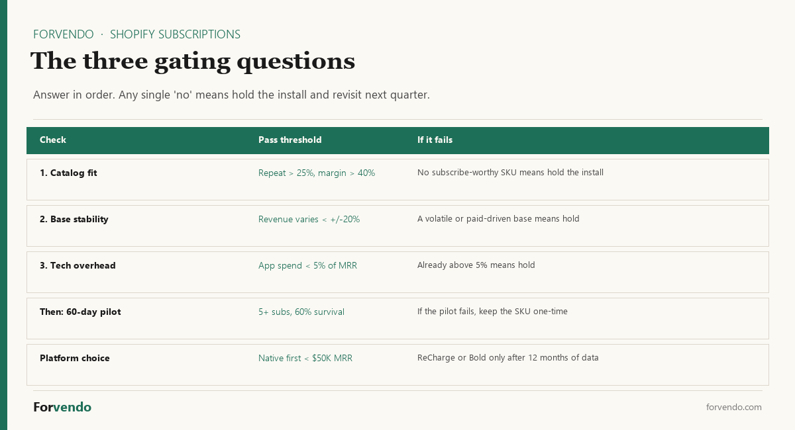Click 'ReCharge or Bold only after 12 months' cell
The image size is (795, 430).
(508, 358)
